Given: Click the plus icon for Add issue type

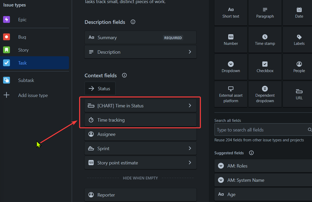Looking at the screenshot, I should pos(7,95).
